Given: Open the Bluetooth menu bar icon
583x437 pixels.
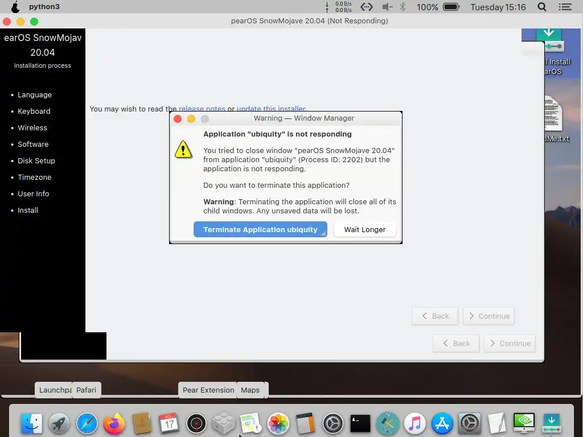Looking at the screenshot, I should (403, 7).
